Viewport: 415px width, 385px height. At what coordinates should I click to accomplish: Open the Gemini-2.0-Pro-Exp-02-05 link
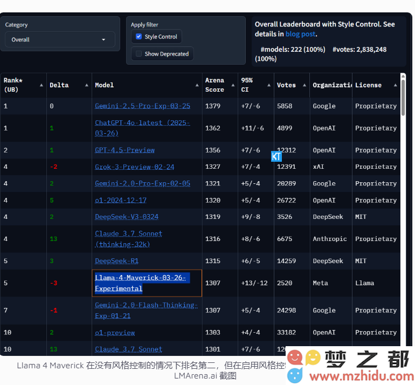click(x=142, y=183)
